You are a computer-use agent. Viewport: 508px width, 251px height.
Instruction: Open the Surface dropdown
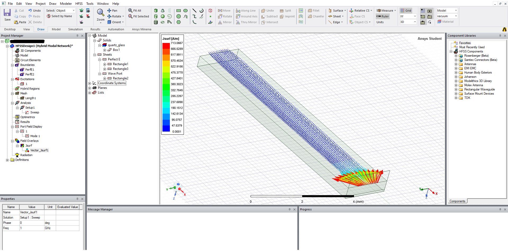[x=337, y=11]
